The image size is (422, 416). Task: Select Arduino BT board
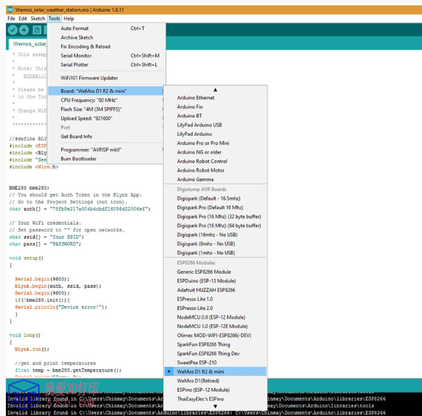pyautogui.click(x=215, y=115)
